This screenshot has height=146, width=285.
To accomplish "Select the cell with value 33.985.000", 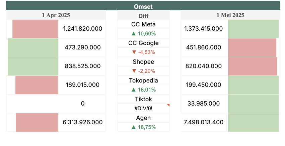I will point(204,104).
